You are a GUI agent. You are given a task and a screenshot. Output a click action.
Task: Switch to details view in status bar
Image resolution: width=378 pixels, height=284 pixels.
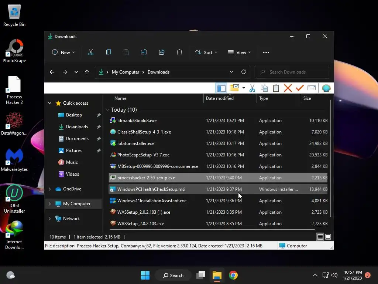[320, 237]
